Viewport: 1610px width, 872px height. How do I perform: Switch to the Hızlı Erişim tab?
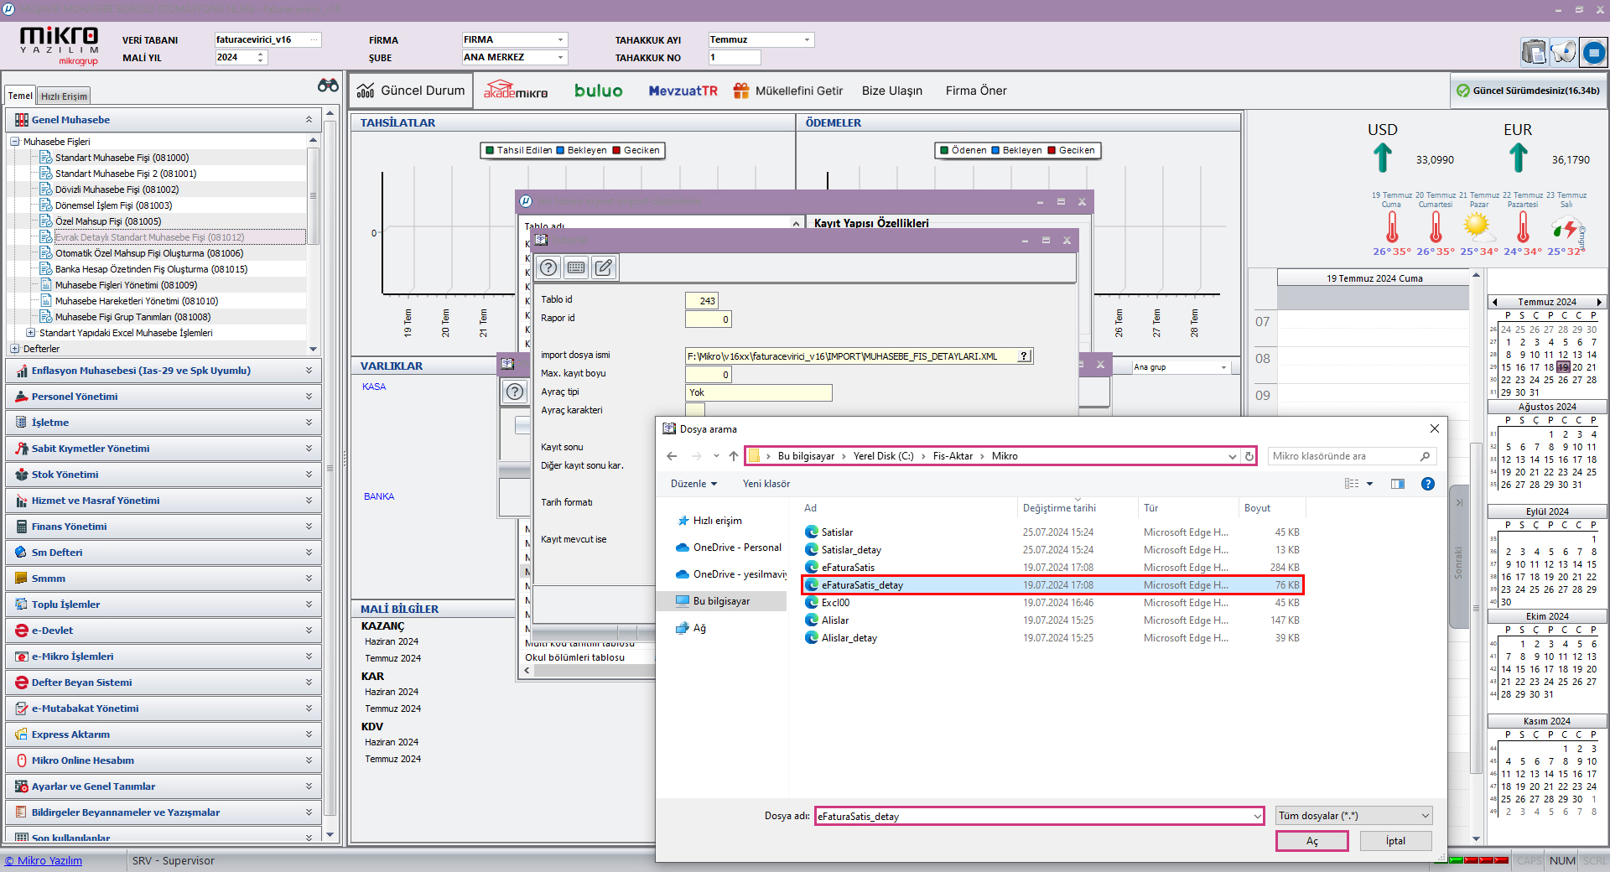pos(64,96)
